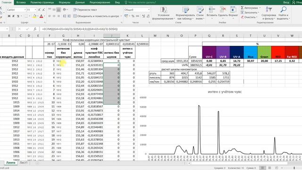The width and height of the screenshot is (302, 170).
Task: Click the Вход sign-in link
Action: tap(286, 2)
